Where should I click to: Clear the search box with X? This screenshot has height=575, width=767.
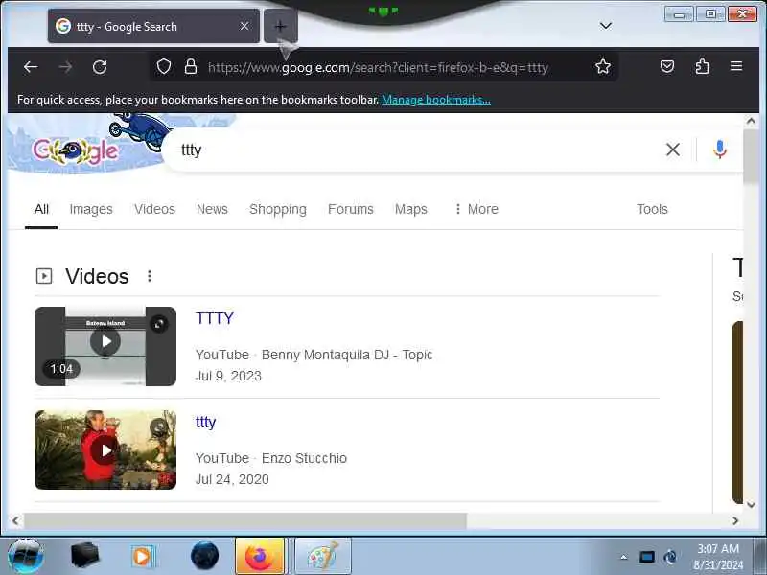673,149
